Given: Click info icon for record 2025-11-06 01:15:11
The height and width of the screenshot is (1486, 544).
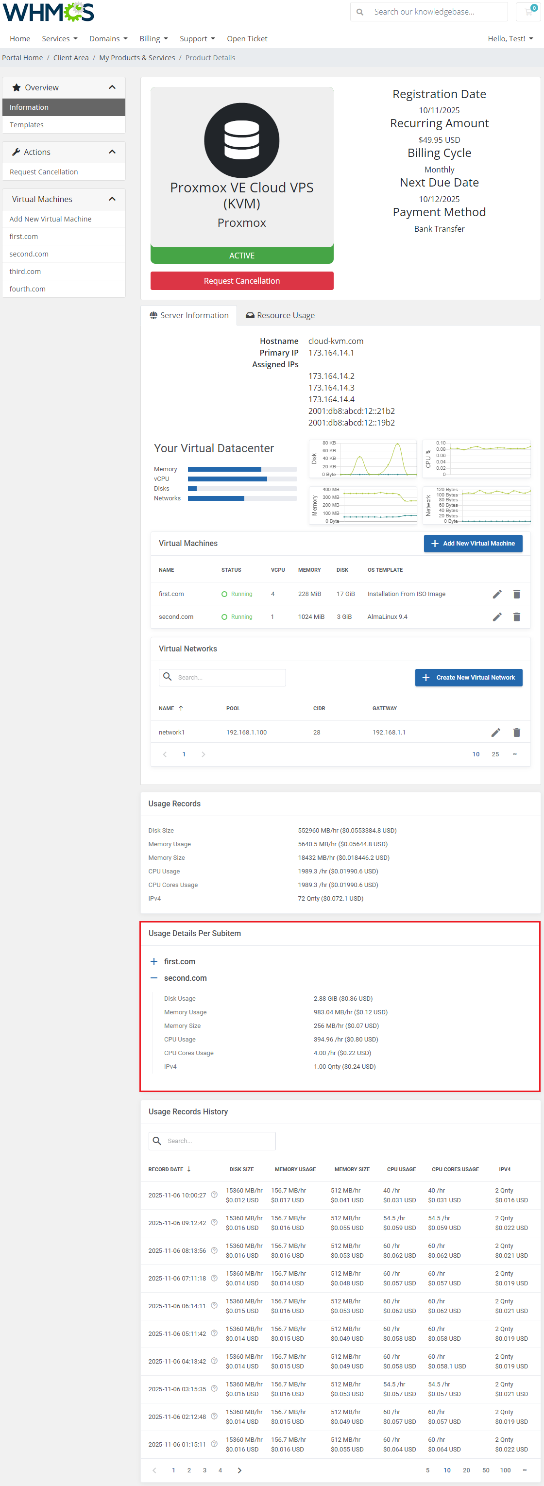Looking at the screenshot, I should click(214, 1444).
